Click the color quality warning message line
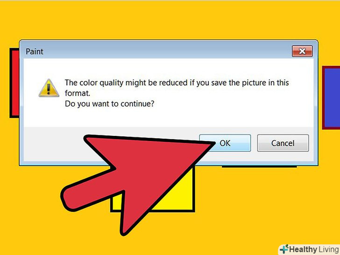Screen dimensions: 340x255 pyautogui.click(x=177, y=83)
